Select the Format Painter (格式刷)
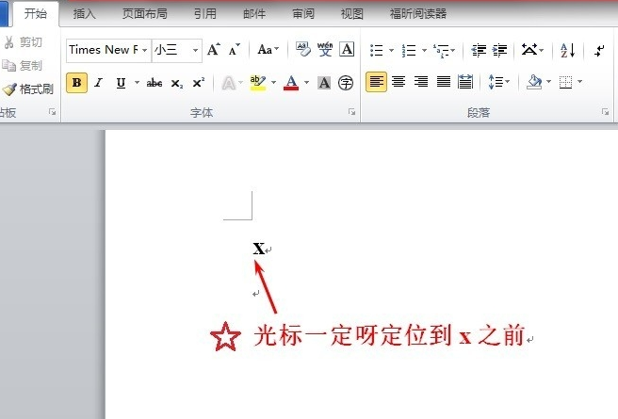 pyautogui.click(x=28, y=89)
